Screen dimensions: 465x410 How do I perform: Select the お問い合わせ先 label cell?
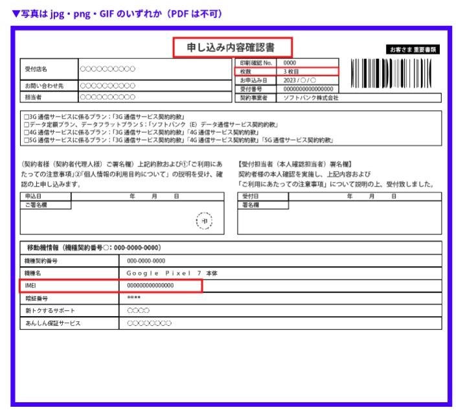click(x=49, y=85)
